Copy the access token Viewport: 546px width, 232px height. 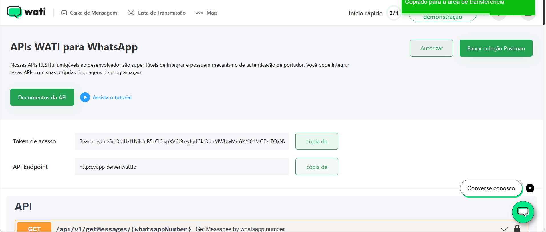coord(317,141)
